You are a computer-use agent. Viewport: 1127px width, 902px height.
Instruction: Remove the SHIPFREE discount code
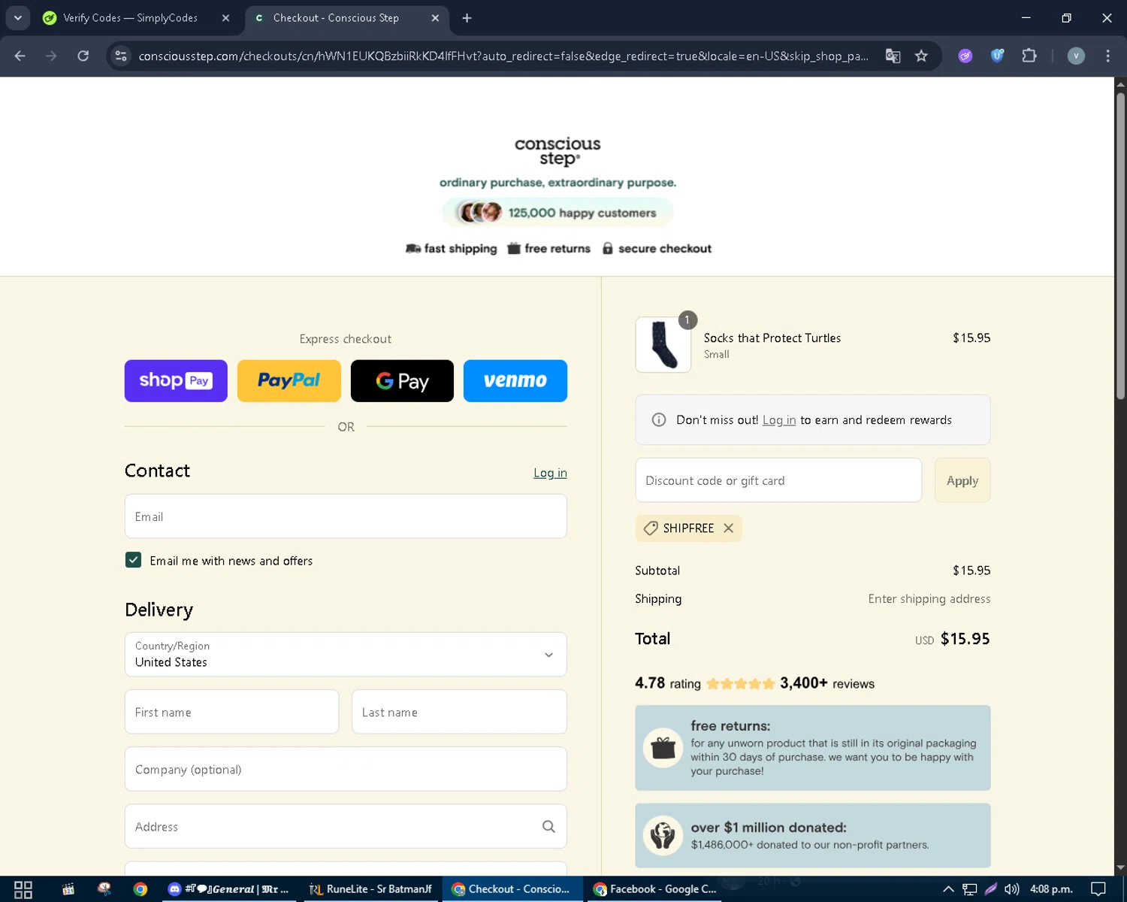728,528
